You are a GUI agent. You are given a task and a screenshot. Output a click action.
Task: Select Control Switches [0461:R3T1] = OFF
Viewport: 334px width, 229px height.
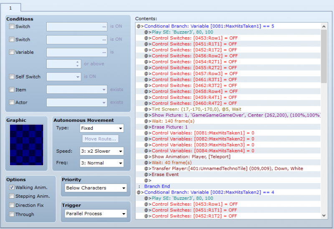tap(228, 80)
